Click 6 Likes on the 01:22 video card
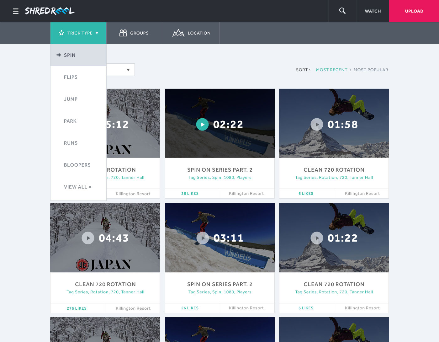439x342 pixels. click(x=306, y=308)
